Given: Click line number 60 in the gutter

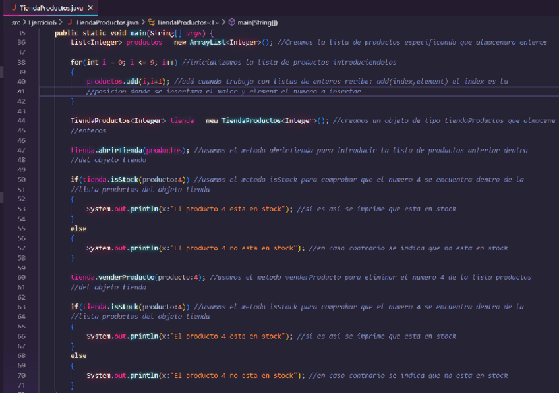Looking at the screenshot, I should click(x=22, y=277).
